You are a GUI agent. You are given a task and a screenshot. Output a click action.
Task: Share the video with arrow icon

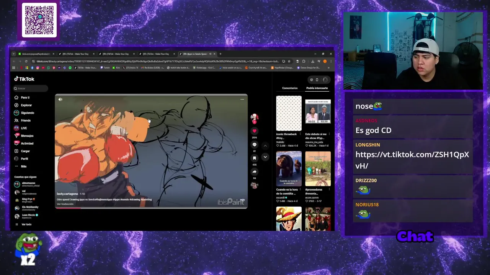pos(254,171)
